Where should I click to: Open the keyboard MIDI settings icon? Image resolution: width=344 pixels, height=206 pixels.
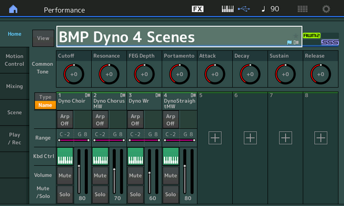(x=228, y=9)
